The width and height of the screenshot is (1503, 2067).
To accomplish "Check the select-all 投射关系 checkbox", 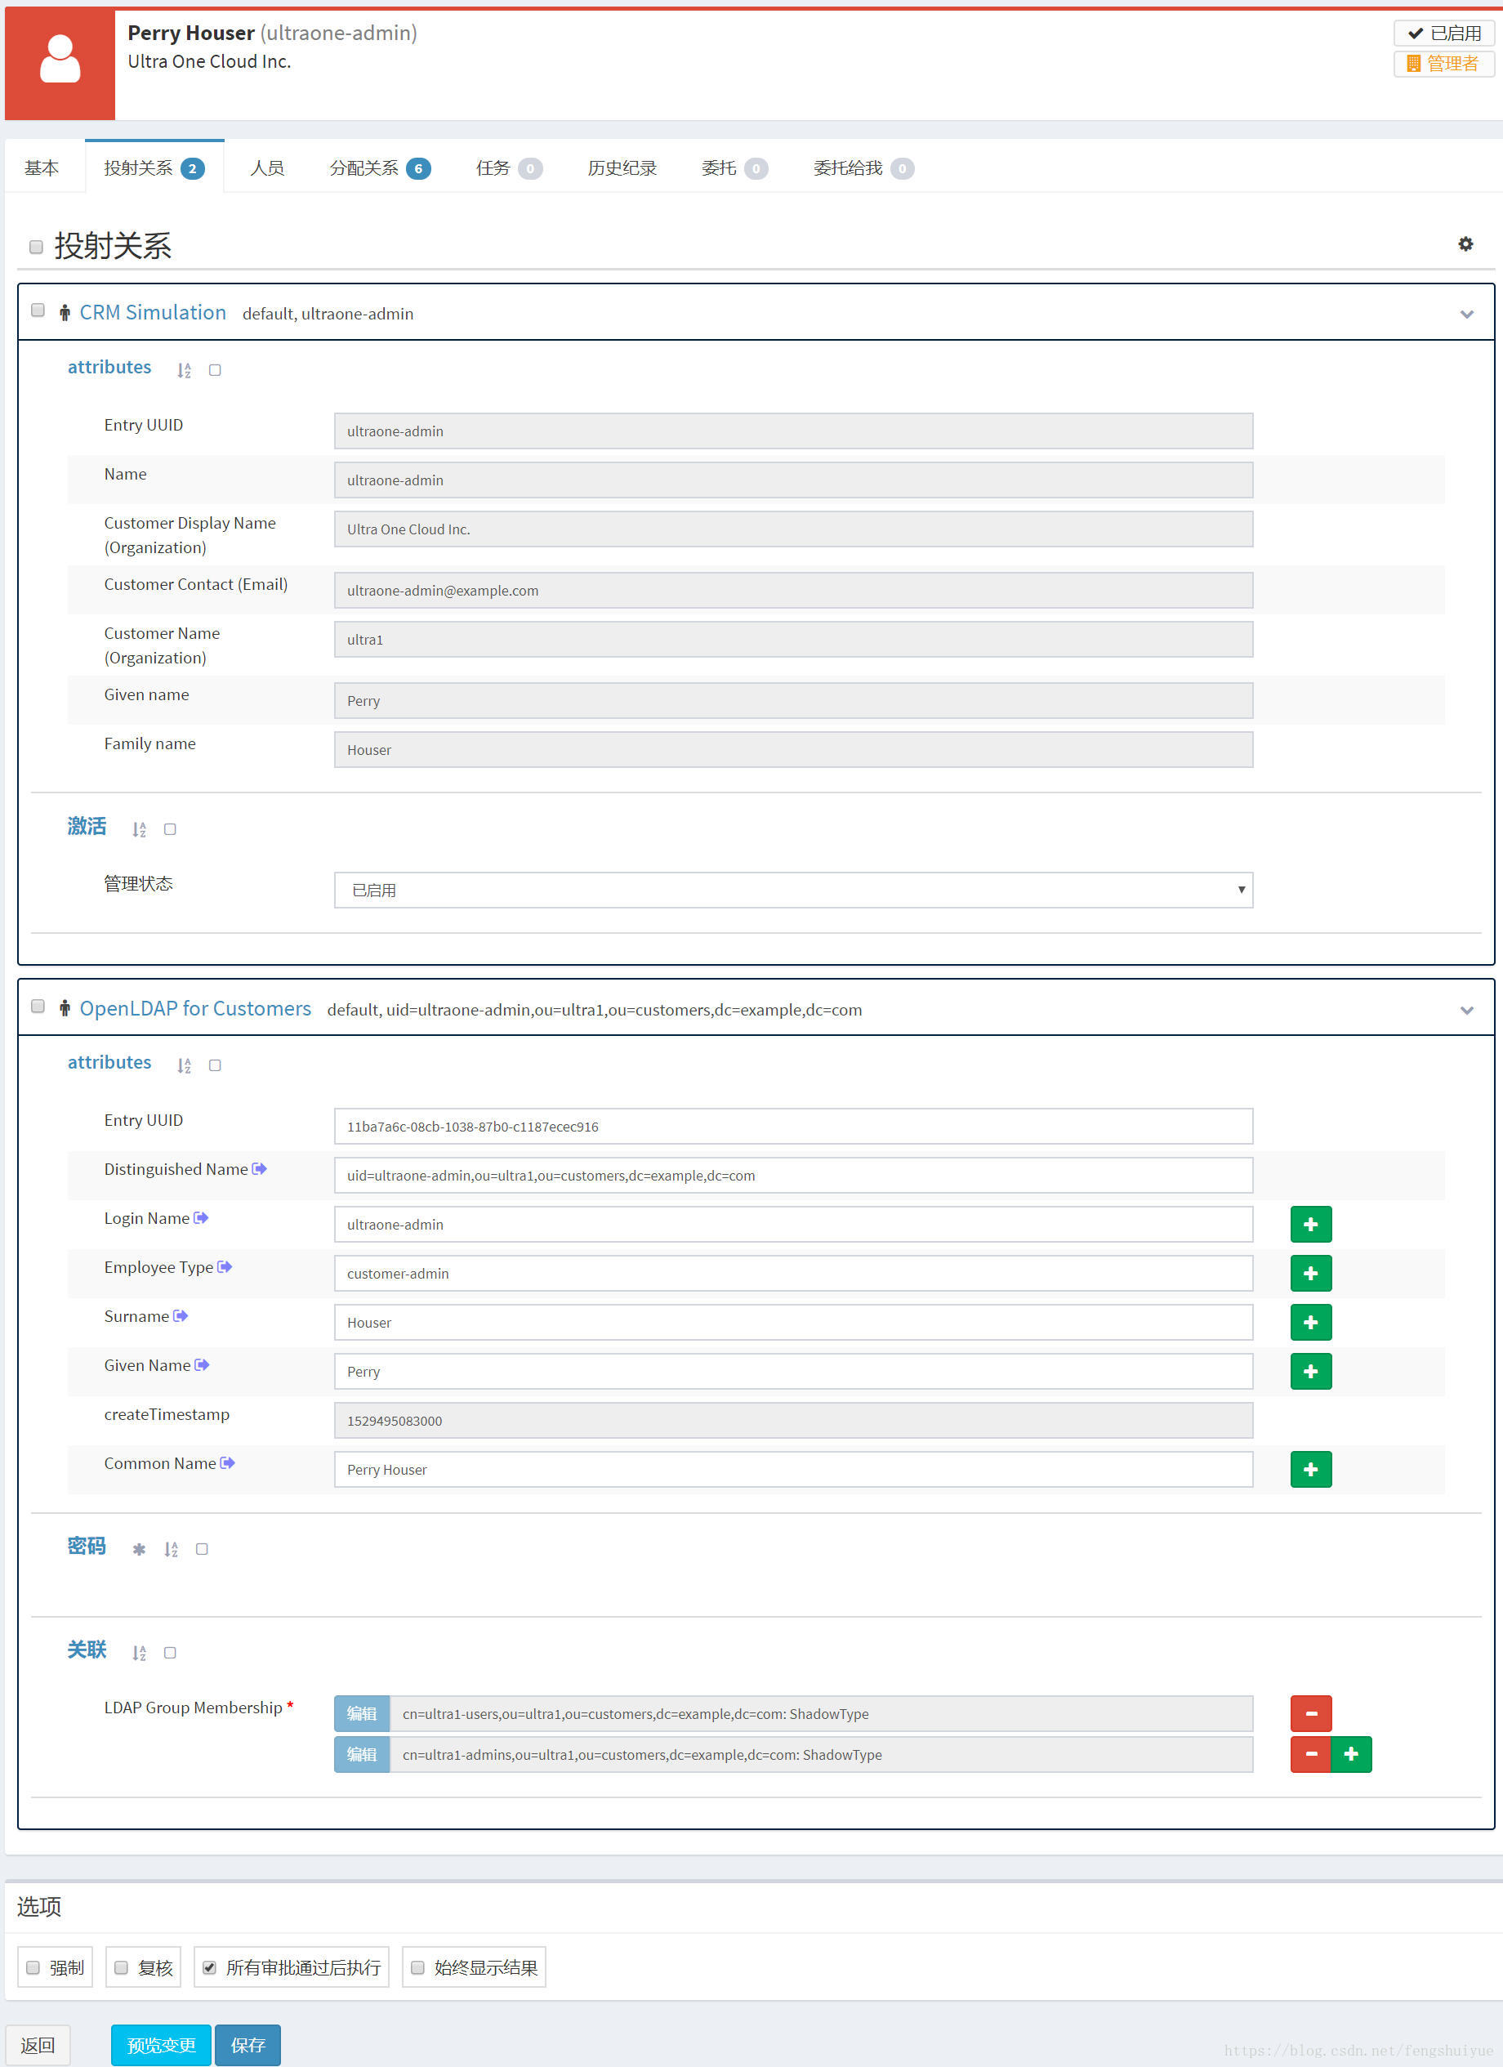I will (37, 247).
